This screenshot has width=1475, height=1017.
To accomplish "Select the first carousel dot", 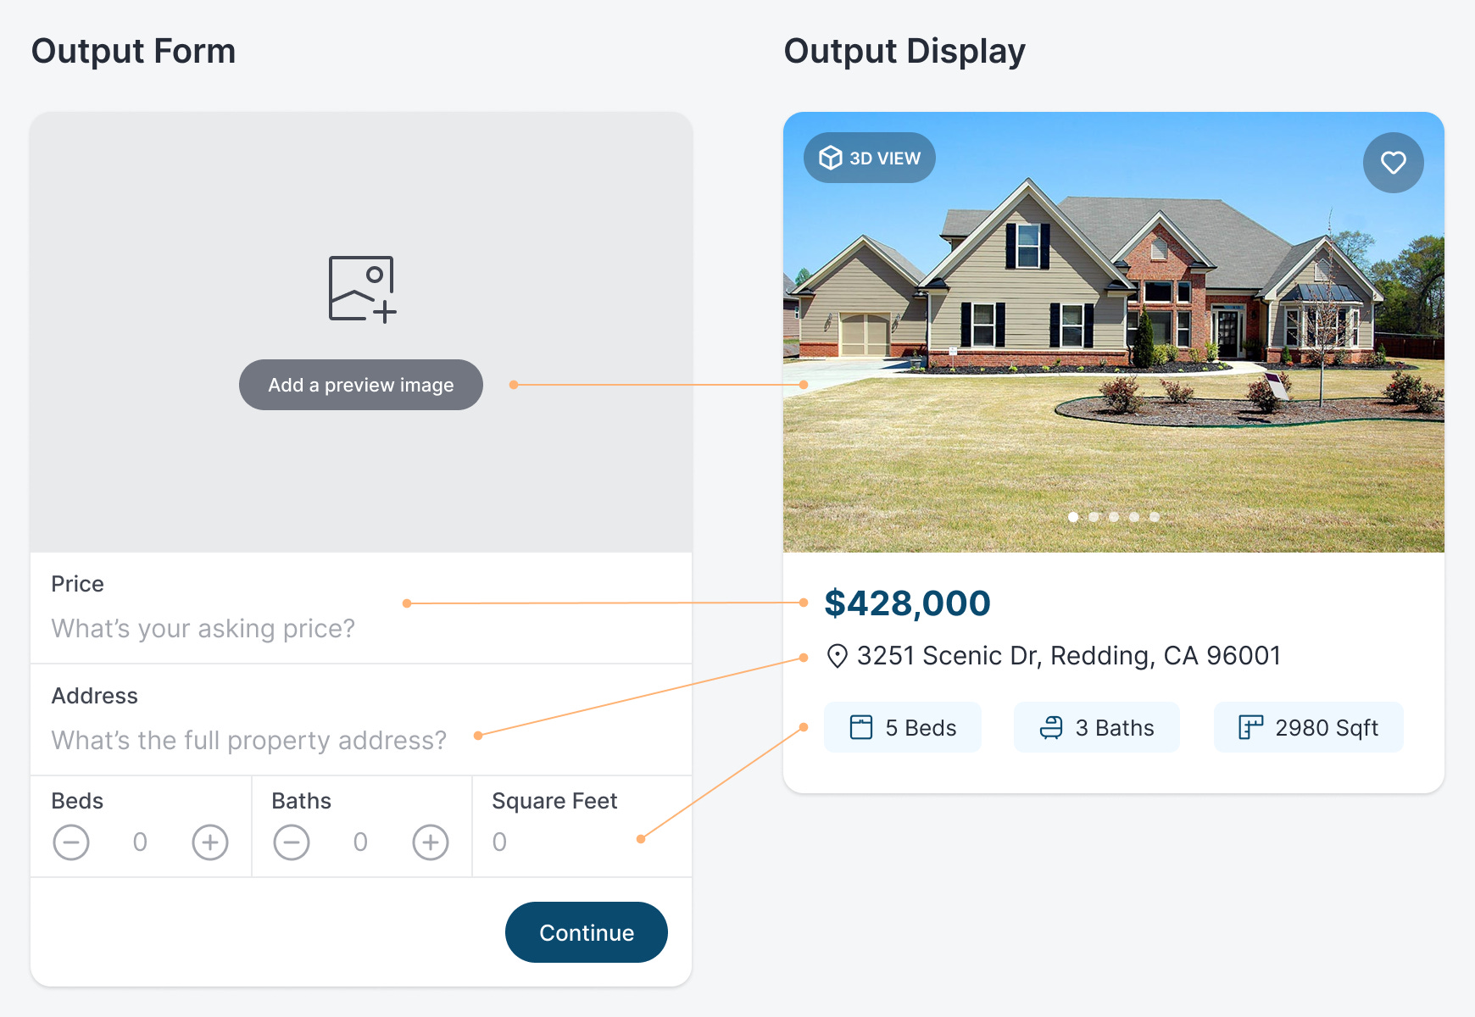I will (1073, 517).
